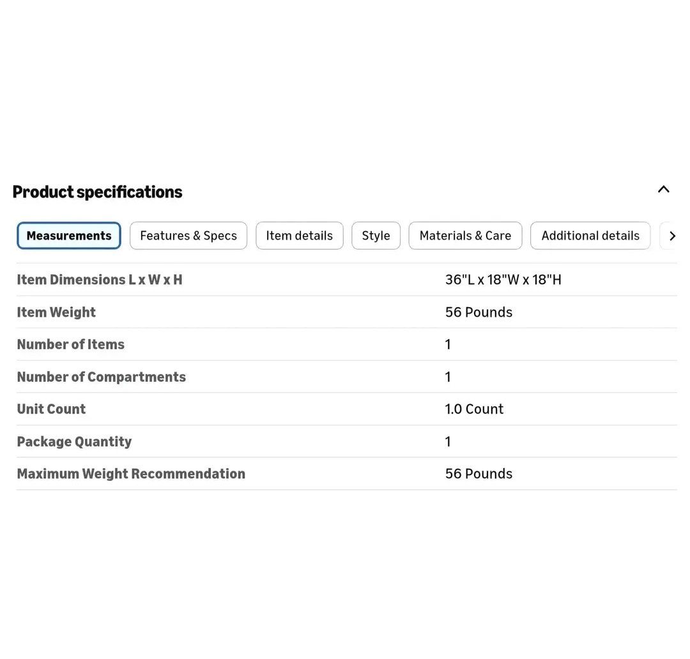Switch to the Item details tab
The width and height of the screenshot is (690, 659).
[x=299, y=236]
